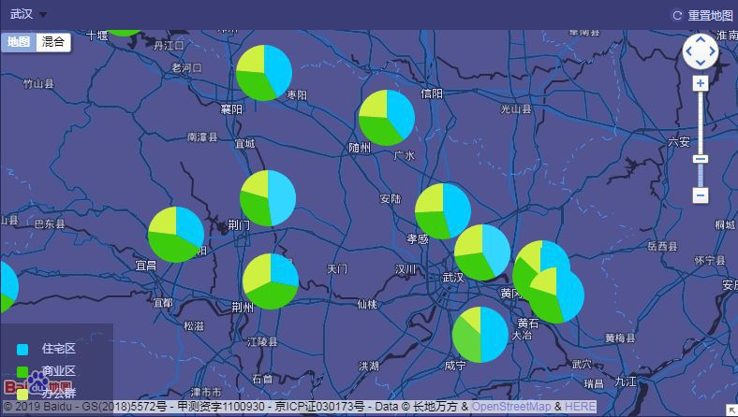Click the 汉川 city label
Image resolution: width=738 pixels, height=417 pixels.
tap(406, 269)
